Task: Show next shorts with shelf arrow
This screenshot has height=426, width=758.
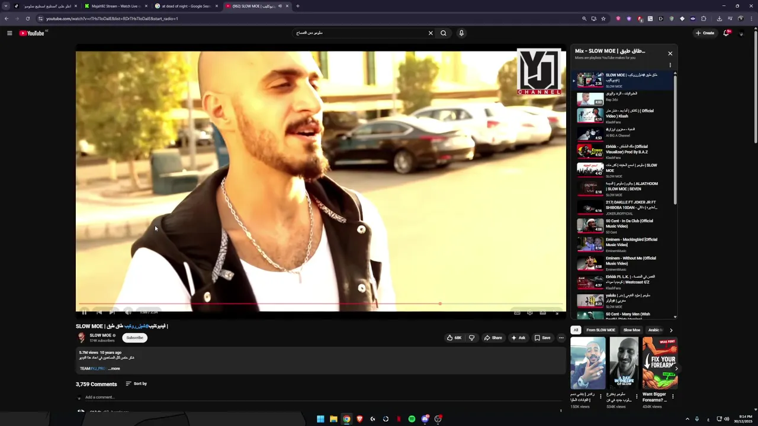Action: click(x=676, y=368)
